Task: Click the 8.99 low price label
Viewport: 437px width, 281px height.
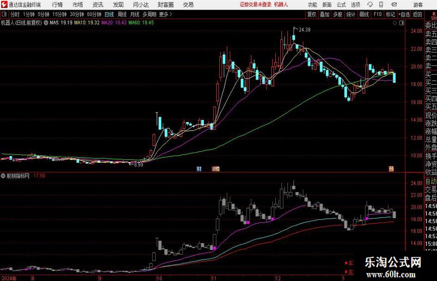Action: tap(139, 164)
